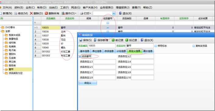Click the 修改(M) edit icon

[x=16, y=13]
